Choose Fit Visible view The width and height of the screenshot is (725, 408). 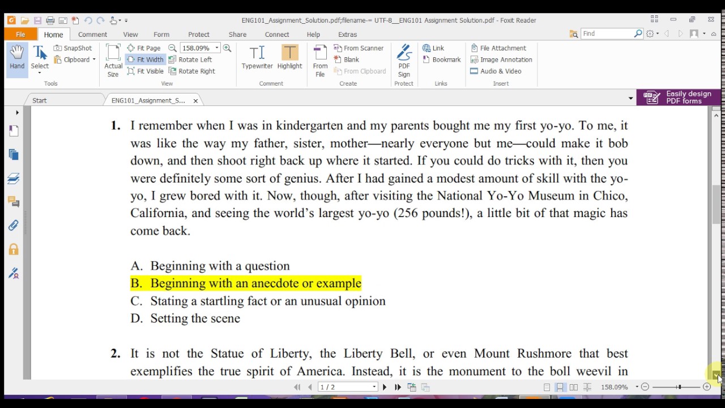(x=146, y=71)
